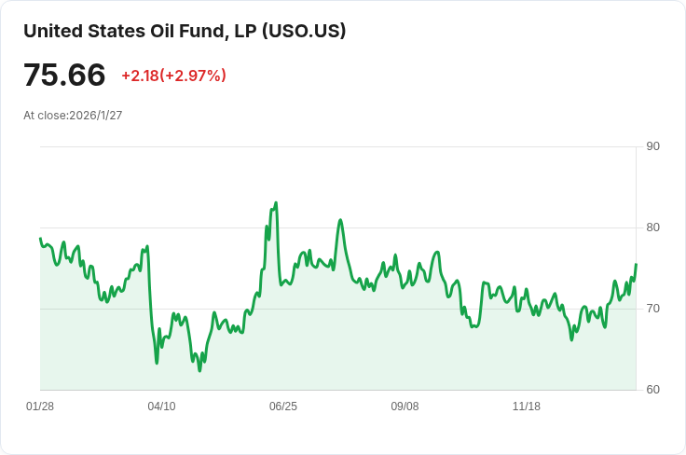Select the 04/10 date on the x-axis
The height and width of the screenshot is (455, 686).
161,407
